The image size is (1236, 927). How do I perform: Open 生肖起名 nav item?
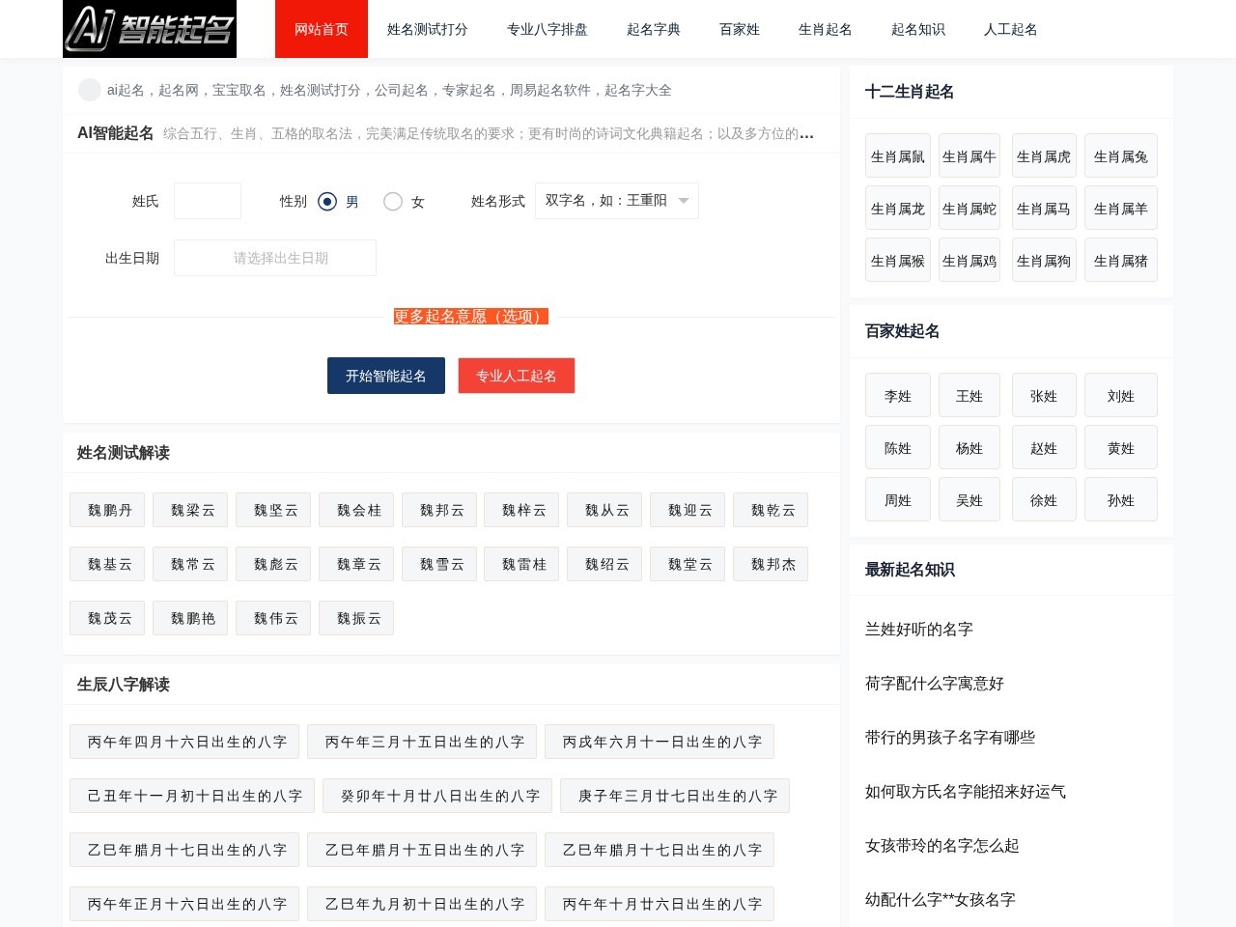(826, 29)
